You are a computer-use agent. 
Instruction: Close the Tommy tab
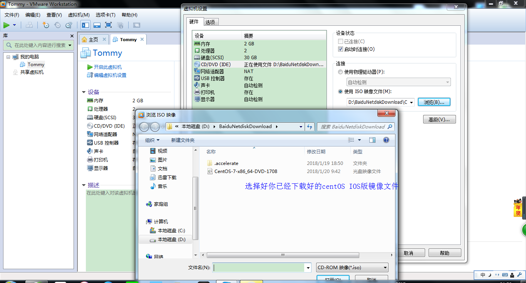[x=142, y=39]
